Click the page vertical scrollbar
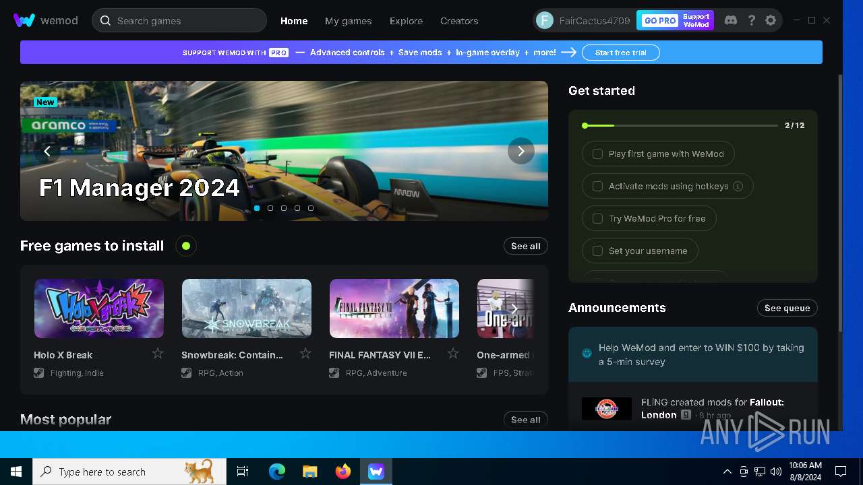 pos(840,202)
